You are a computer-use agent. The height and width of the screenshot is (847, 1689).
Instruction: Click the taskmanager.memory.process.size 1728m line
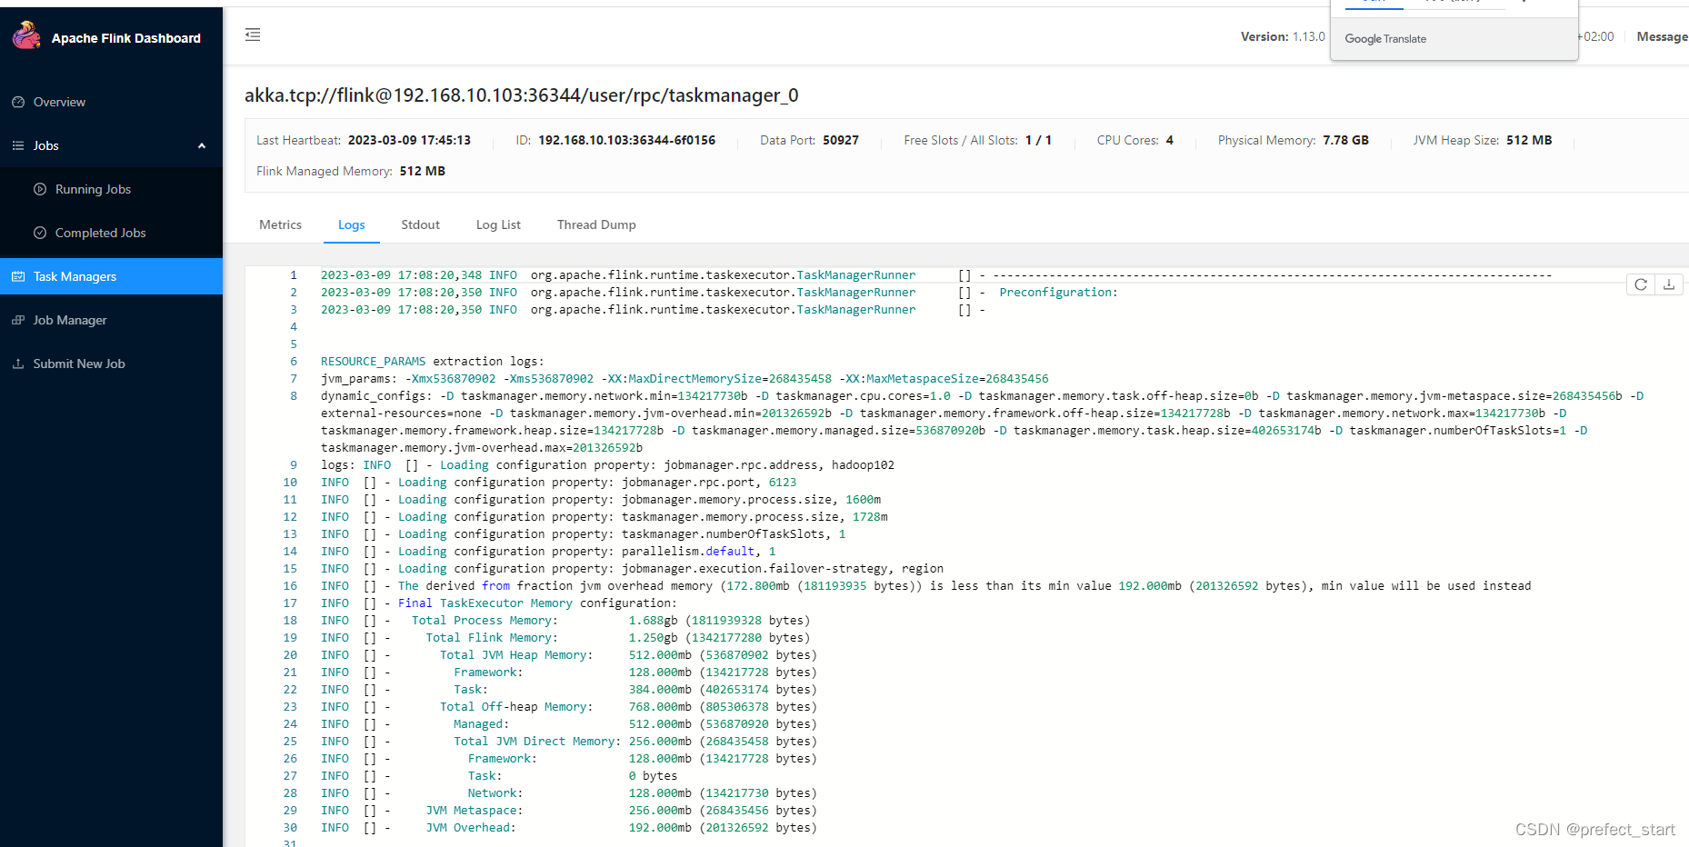click(605, 517)
